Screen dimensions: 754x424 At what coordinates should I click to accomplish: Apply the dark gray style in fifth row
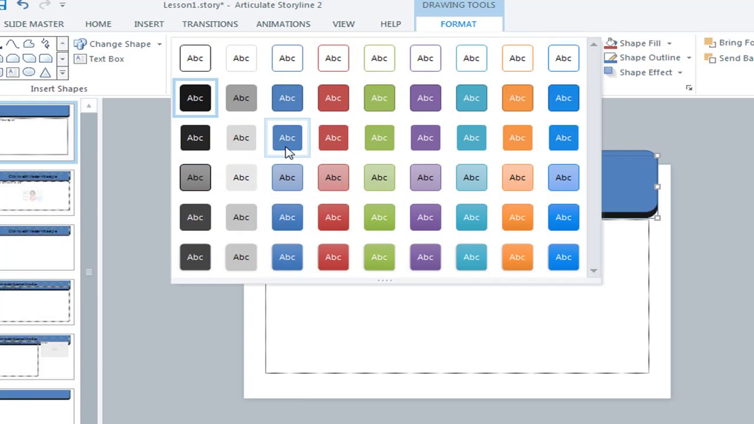pyautogui.click(x=195, y=217)
